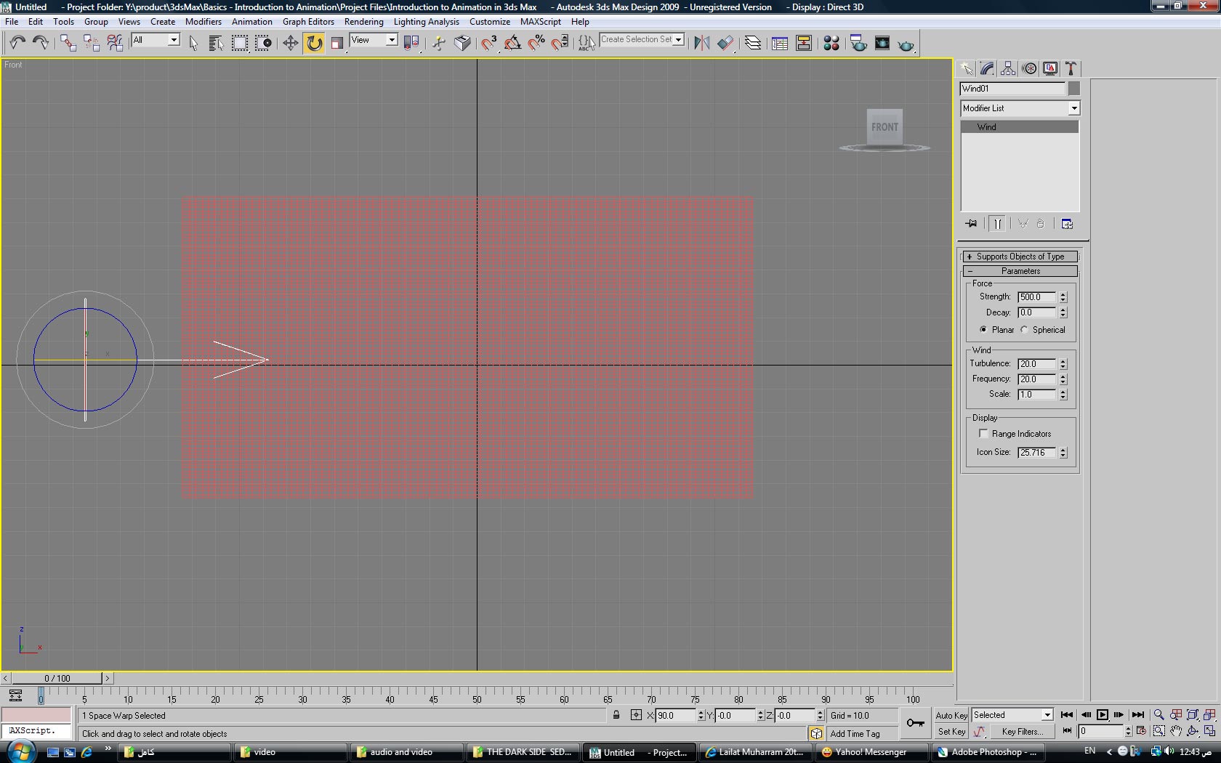Open the Graph Editors menu

point(308,22)
